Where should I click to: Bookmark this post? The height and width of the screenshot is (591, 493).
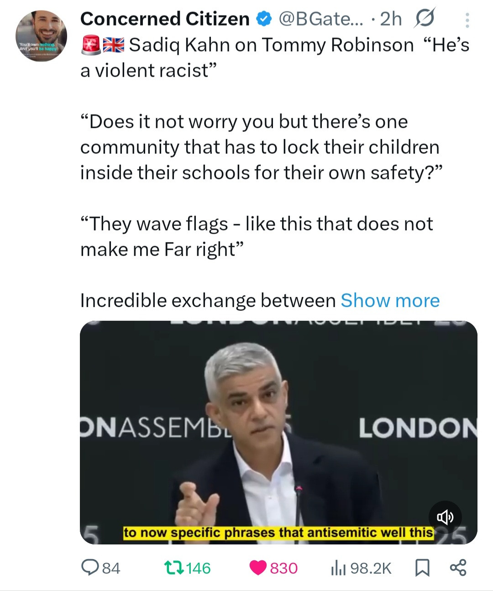[422, 568]
